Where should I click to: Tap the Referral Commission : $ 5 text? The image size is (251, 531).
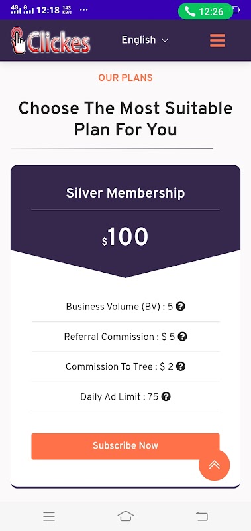119,337
